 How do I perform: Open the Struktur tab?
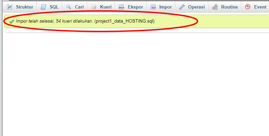pos(20,7)
